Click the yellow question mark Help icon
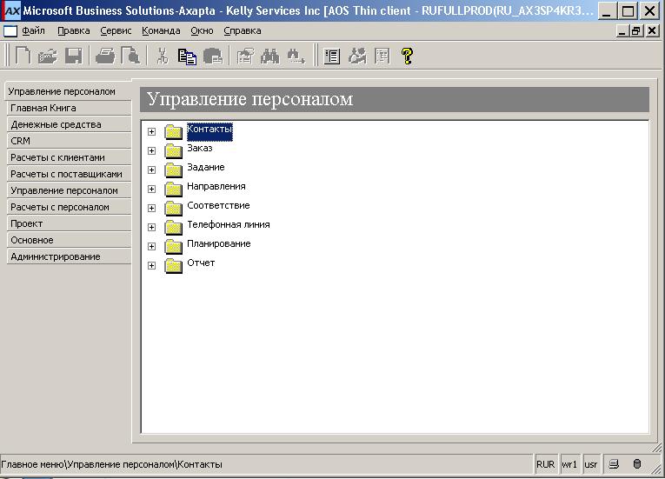The height and width of the screenshot is (479, 665). coord(407,56)
